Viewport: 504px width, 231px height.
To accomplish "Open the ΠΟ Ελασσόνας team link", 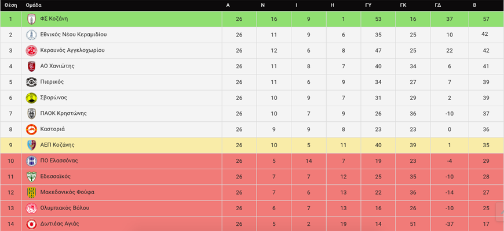I will [59, 161].
